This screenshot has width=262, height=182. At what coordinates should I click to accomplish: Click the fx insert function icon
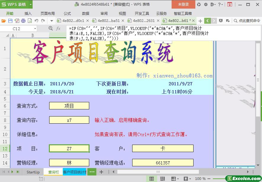pos(58,28)
